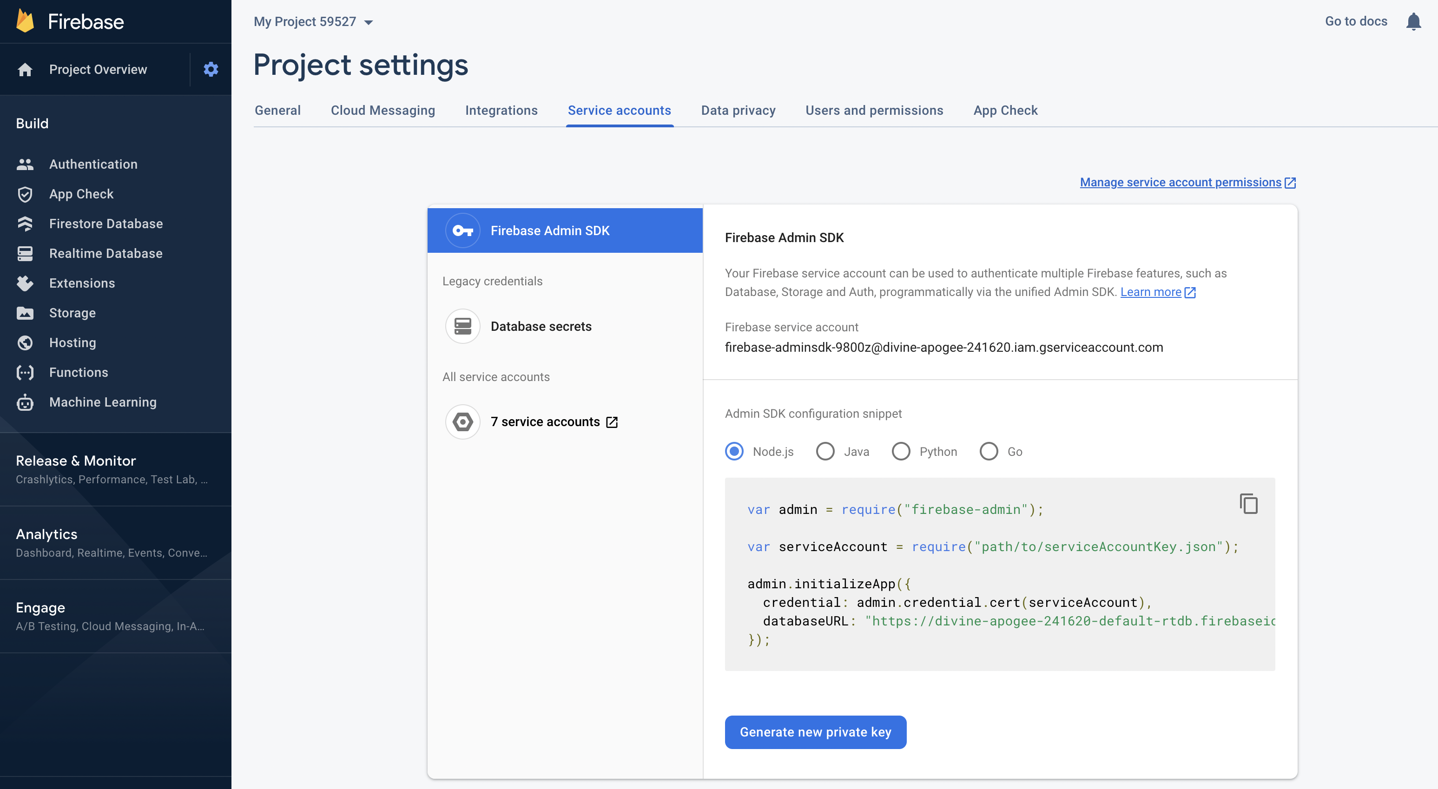This screenshot has width=1438, height=789.
Task: Click external link icon after Learn more
Action: (x=1190, y=292)
